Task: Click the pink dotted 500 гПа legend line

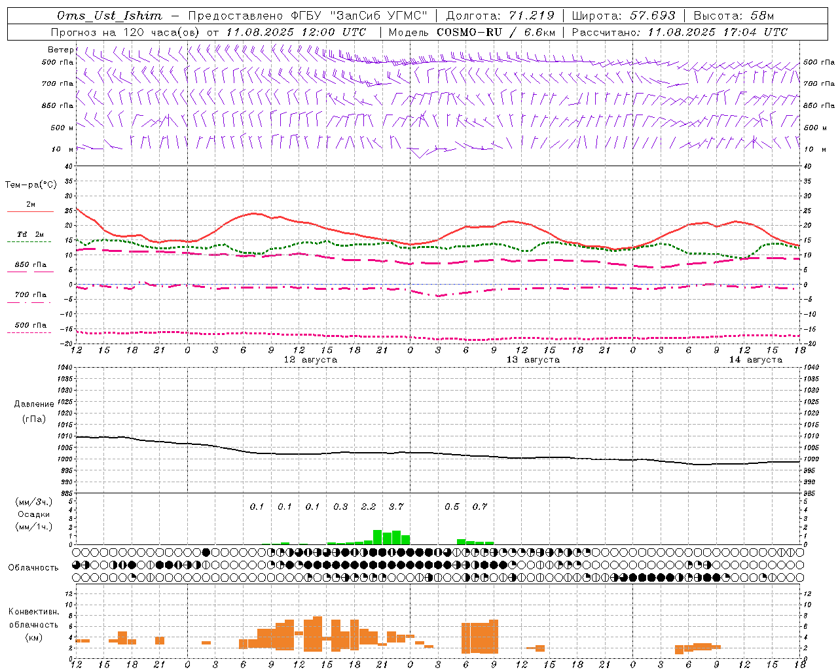Action: pos(29,332)
